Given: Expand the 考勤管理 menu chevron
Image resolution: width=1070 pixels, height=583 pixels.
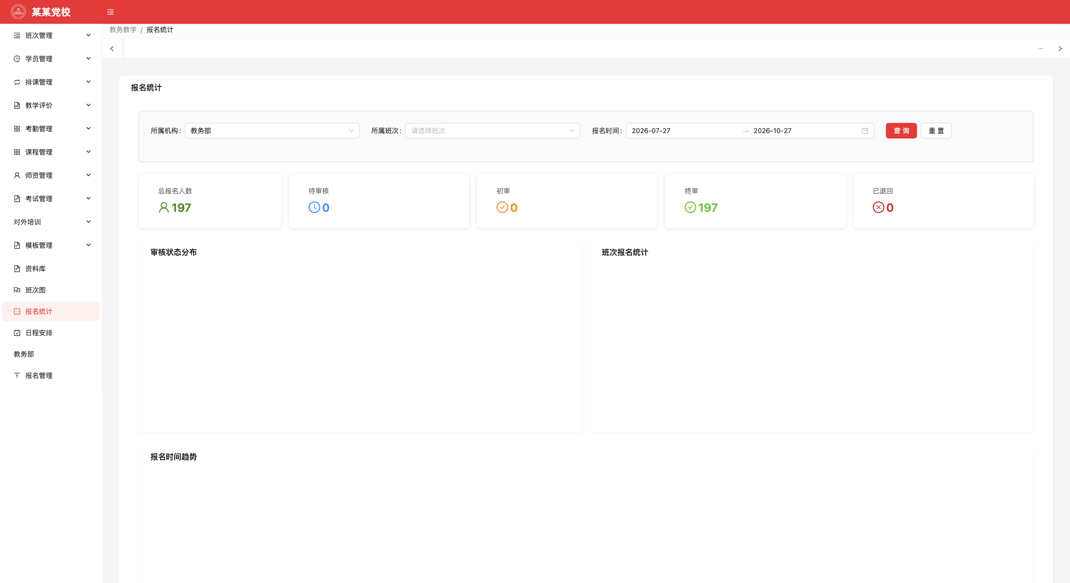Looking at the screenshot, I should 89,128.
